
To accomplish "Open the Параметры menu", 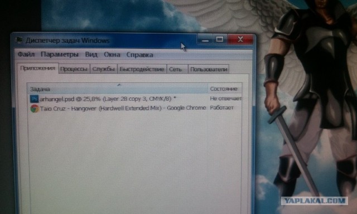I will point(60,55).
